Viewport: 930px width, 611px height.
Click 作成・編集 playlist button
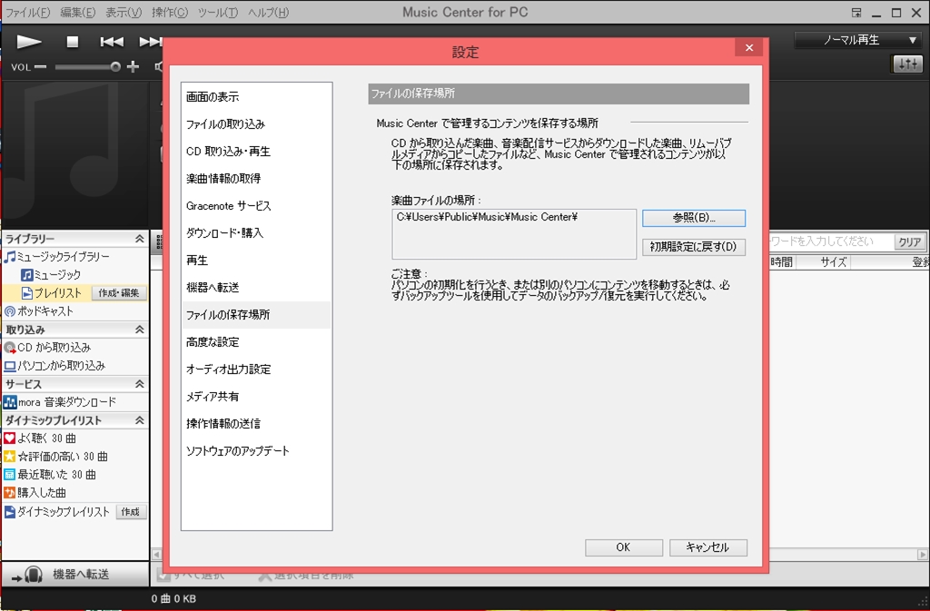(x=119, y=292)
